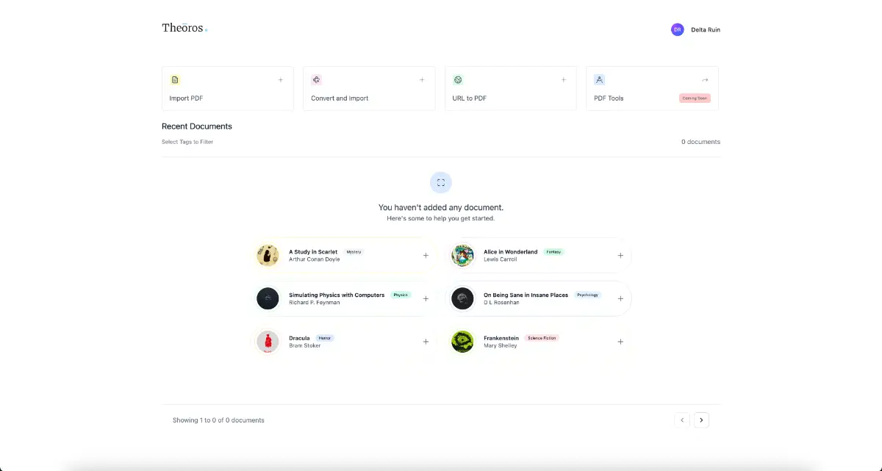
Task: Click the Dracula cover thumbnail
Action: [x=268, y=342]
